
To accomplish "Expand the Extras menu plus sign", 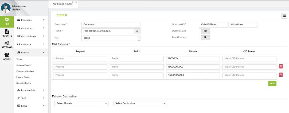I will (44, 106).
